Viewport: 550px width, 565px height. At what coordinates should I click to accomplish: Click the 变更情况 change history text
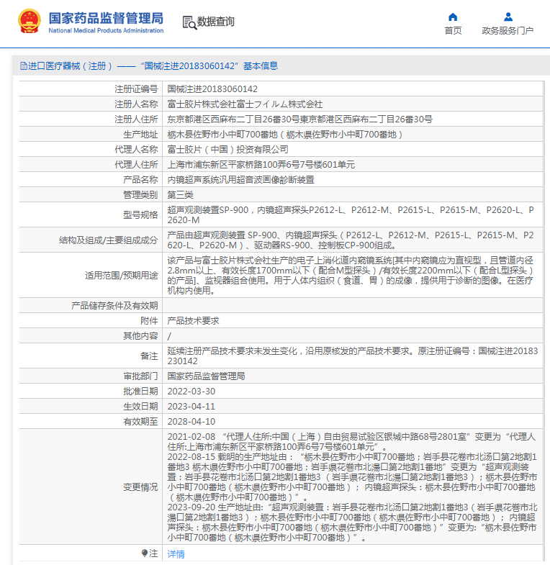353,487
